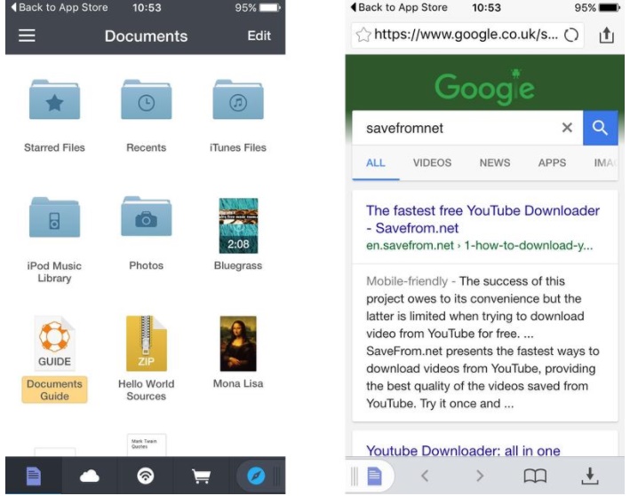Play the Bluegrass video thumbnail
Screen dimensions: 630x496
[x=238, y=225]
